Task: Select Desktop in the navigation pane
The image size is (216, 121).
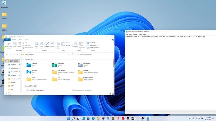Action: [13, 65]
